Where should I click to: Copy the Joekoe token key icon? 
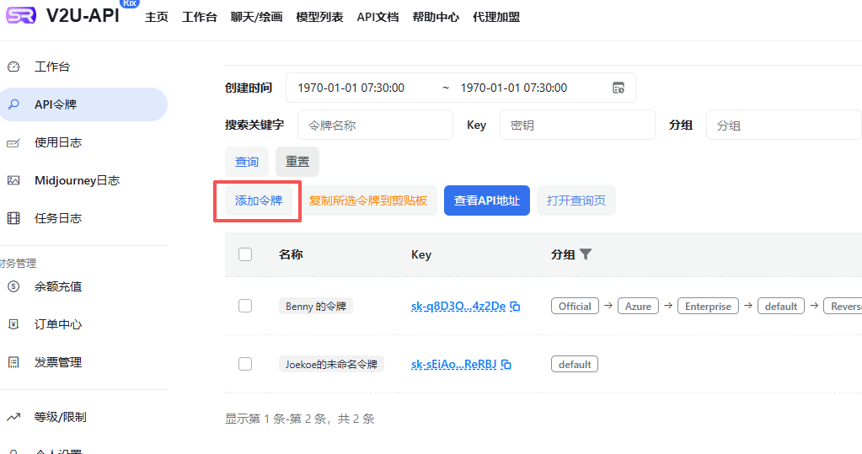[506, 365]
